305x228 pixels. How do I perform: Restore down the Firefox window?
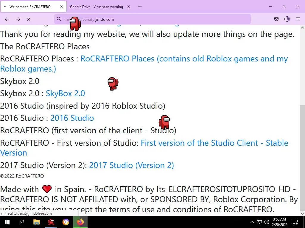click(x=284, y=7)
